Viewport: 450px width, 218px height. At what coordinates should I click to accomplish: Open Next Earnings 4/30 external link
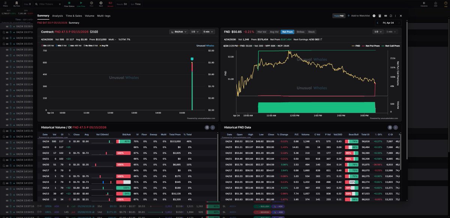pos(321,39)
